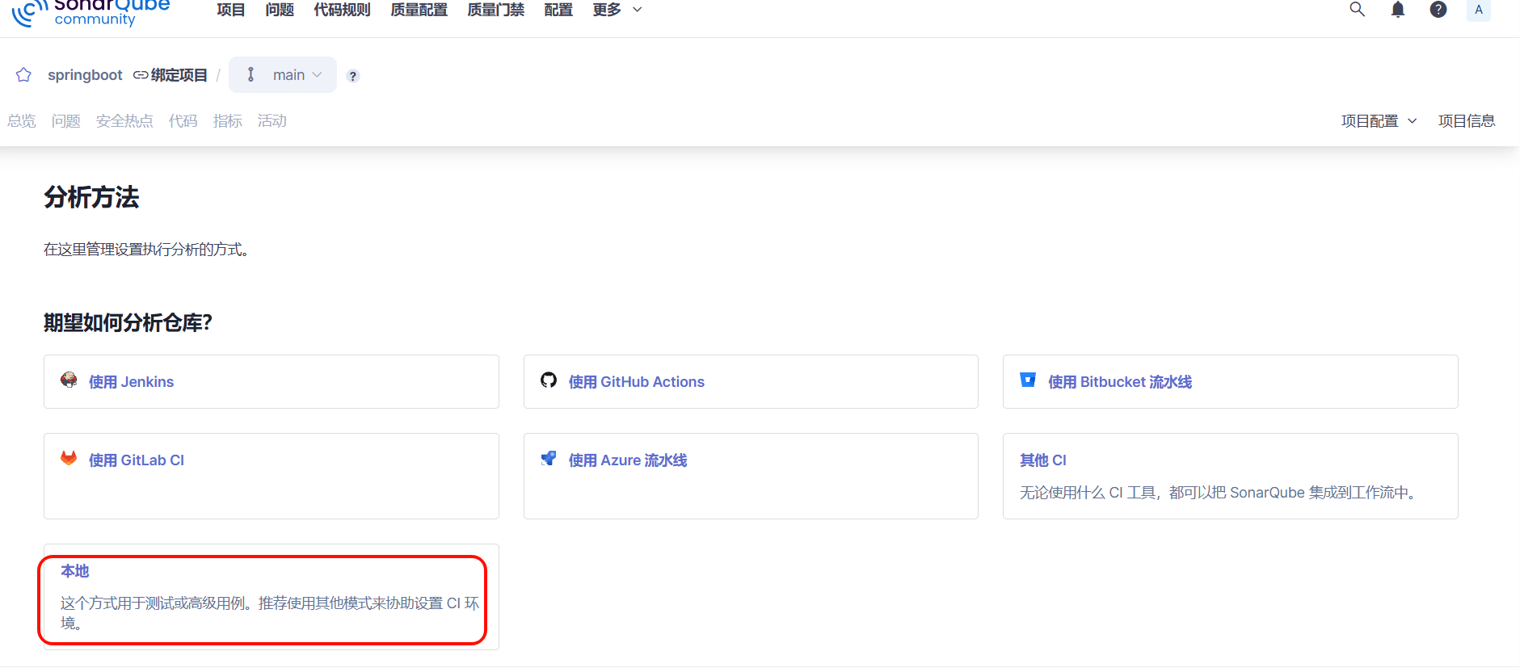The image size is (1520, 668).
Task: Expand the main branch dropdown
Action: coord(283,75)
